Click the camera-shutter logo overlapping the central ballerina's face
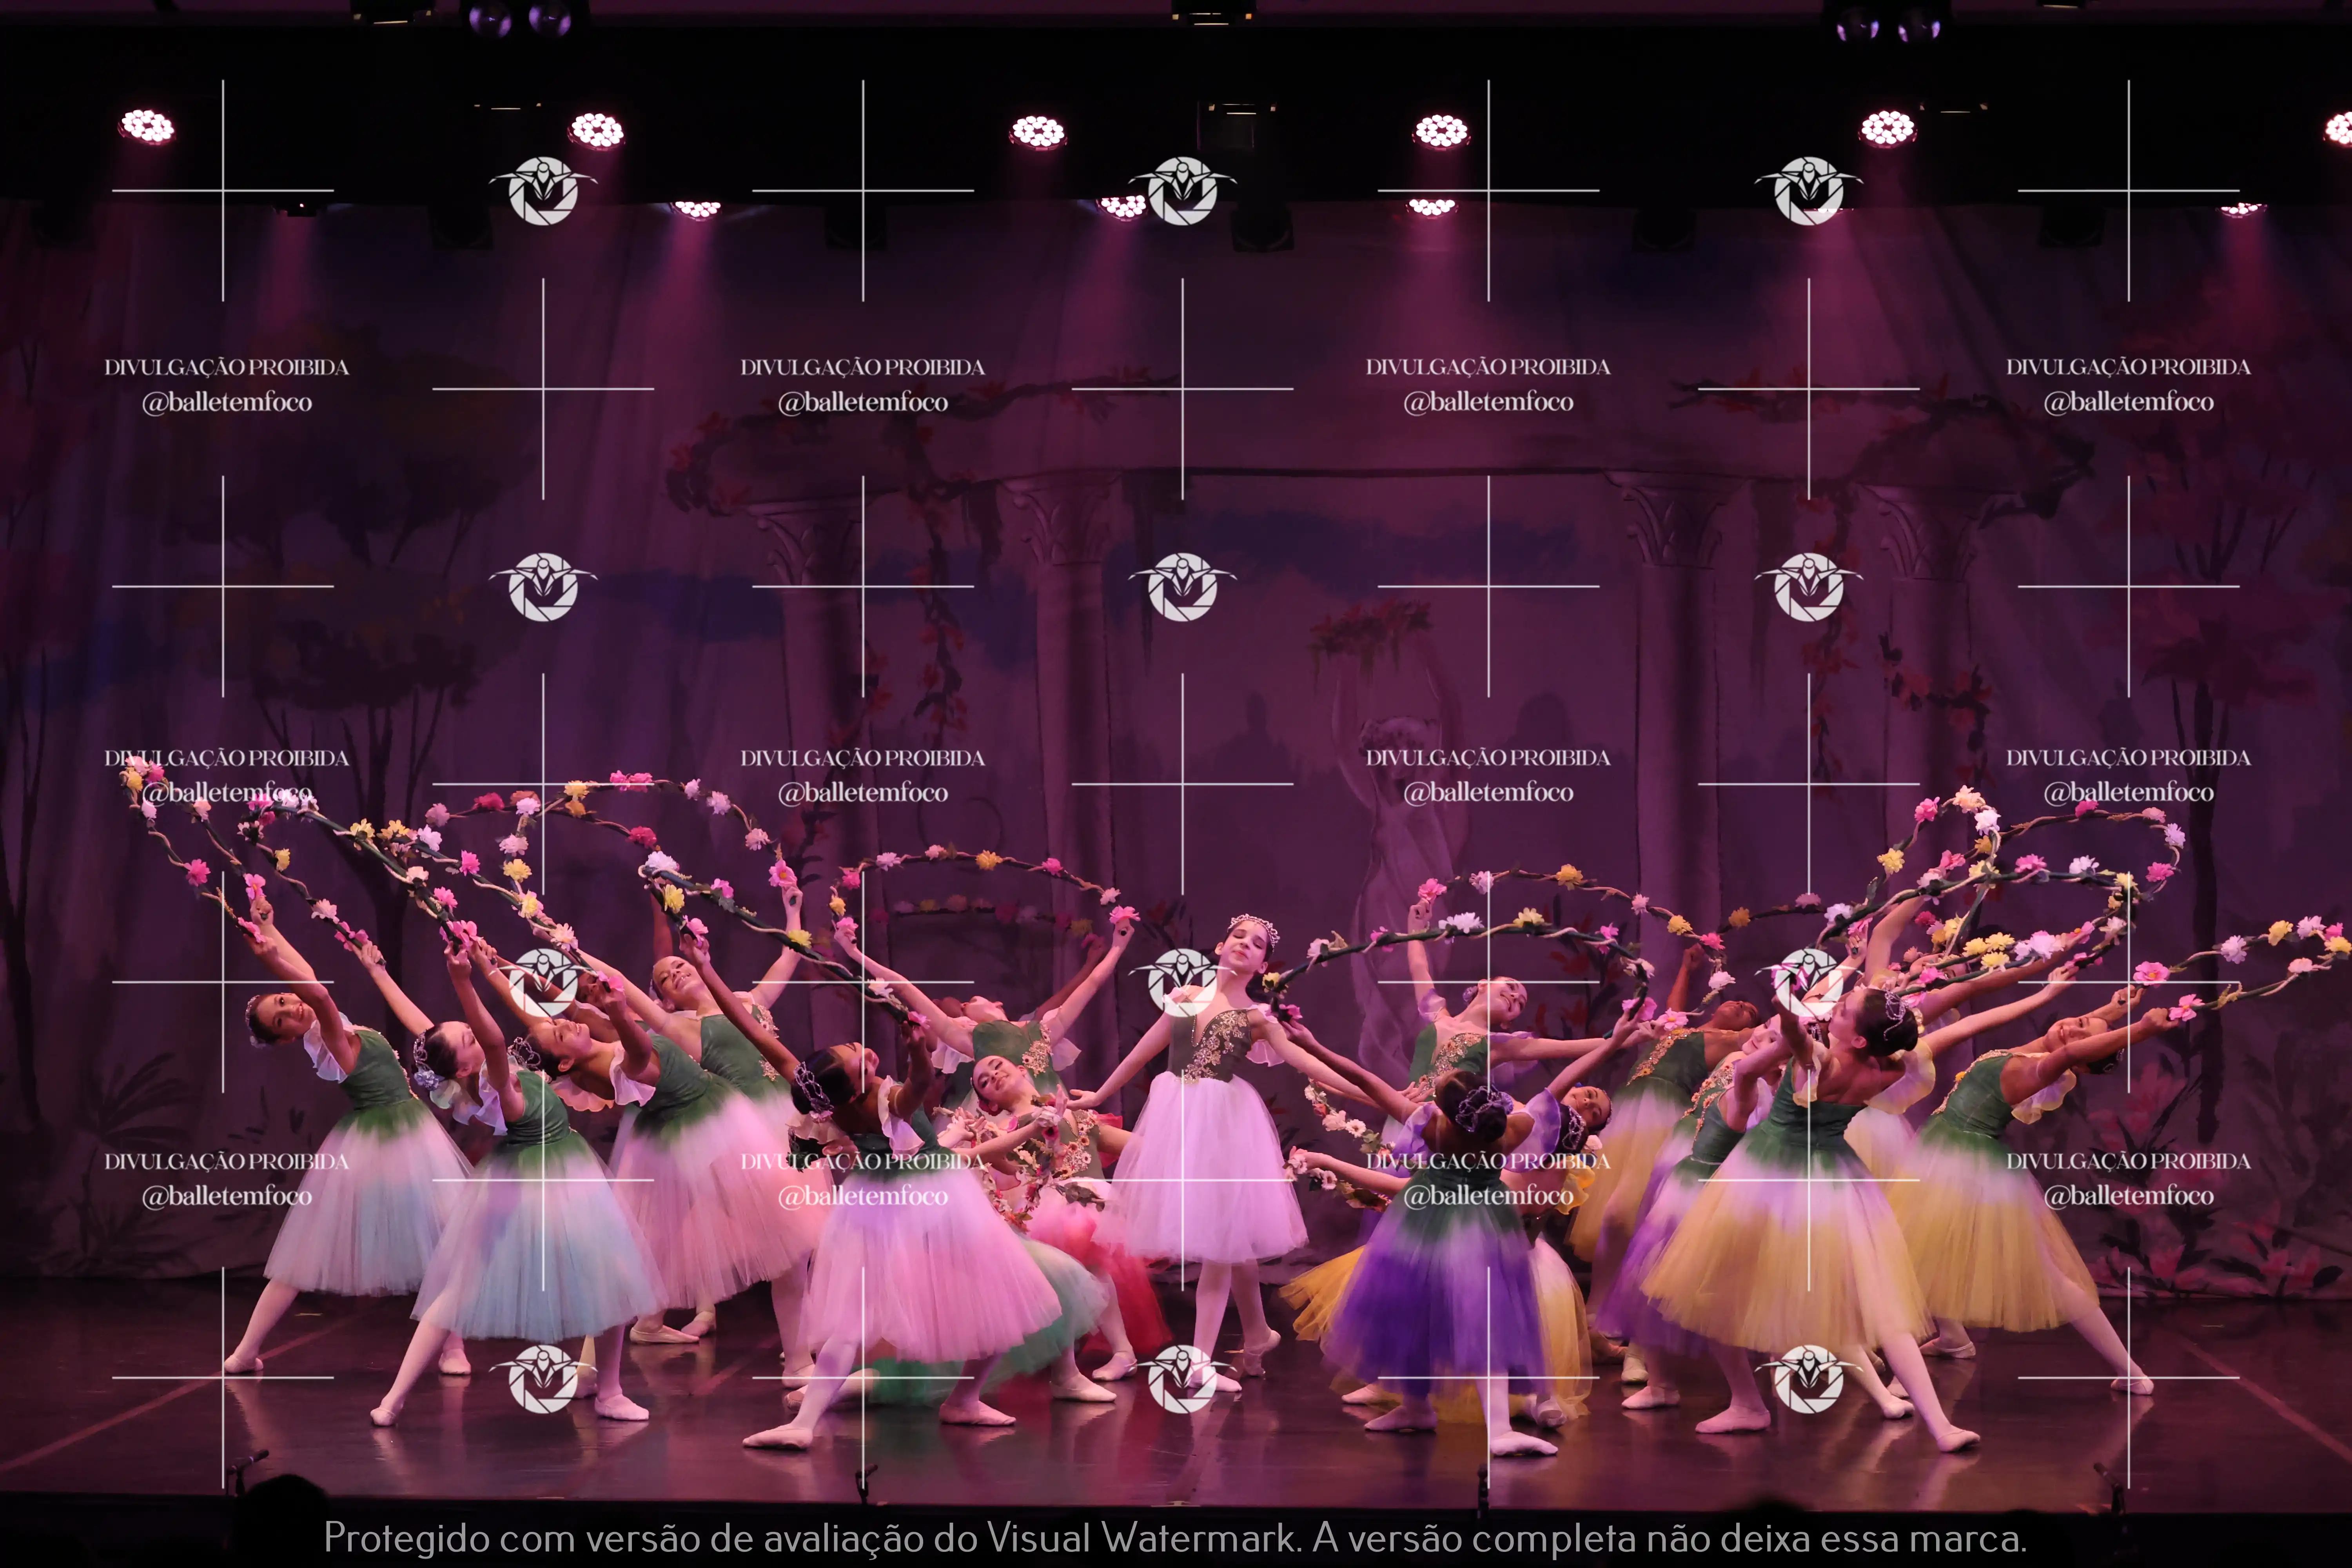The image size is (2352, 1568). [x=1182, y=983]
